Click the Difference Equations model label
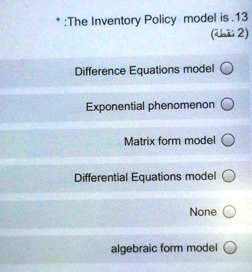This screenshot has height=272, width=252. [144, 70]
